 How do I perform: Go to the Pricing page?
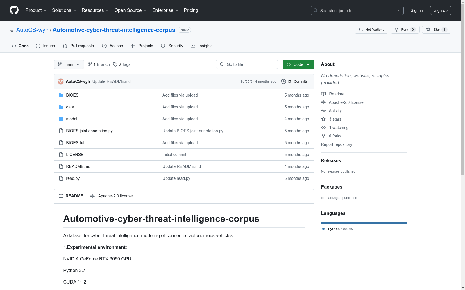[x=191, y=10]
